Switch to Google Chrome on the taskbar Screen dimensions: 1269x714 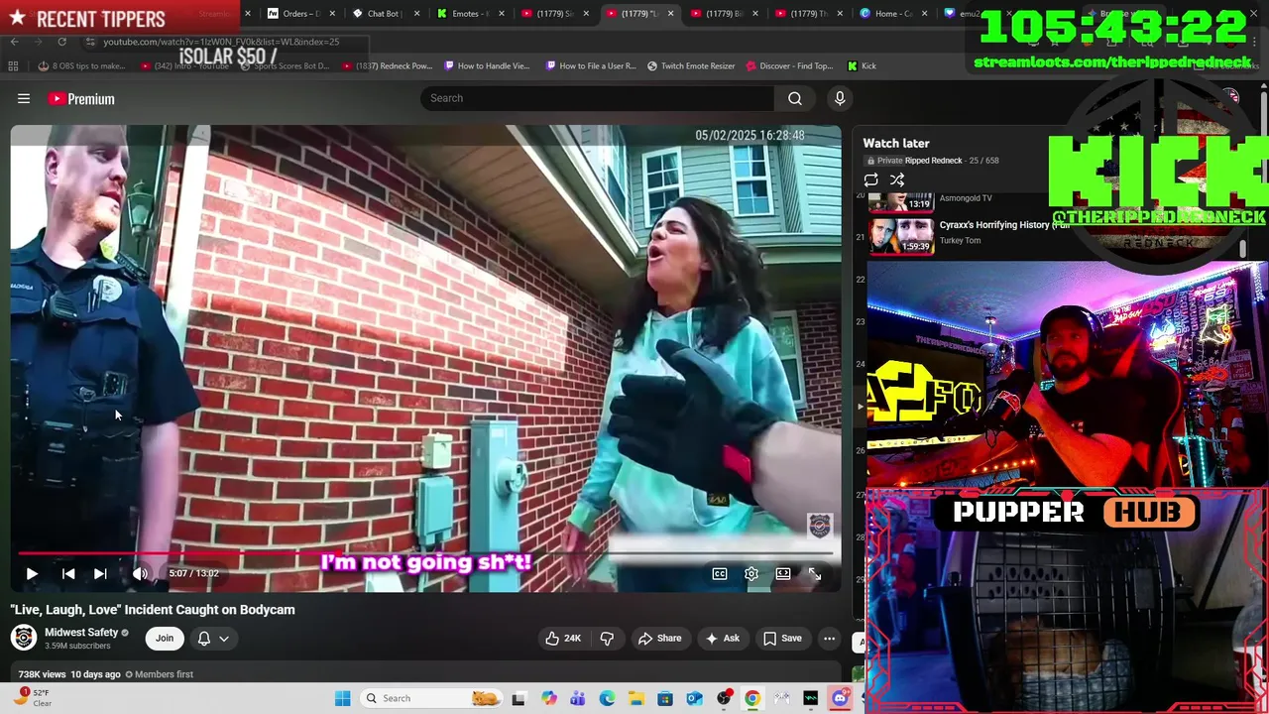[752, 698]
